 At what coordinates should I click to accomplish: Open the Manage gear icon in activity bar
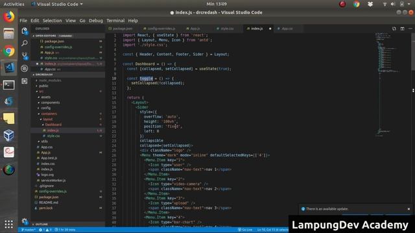pos(25,221)
